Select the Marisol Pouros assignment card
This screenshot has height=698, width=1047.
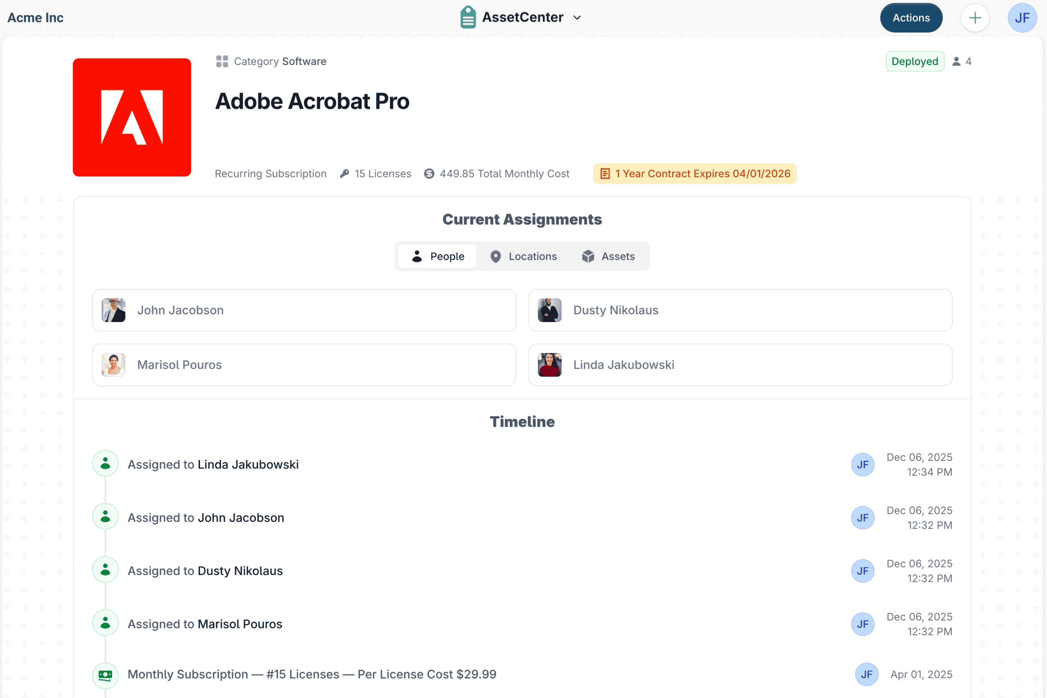click(x=304, y=365)
